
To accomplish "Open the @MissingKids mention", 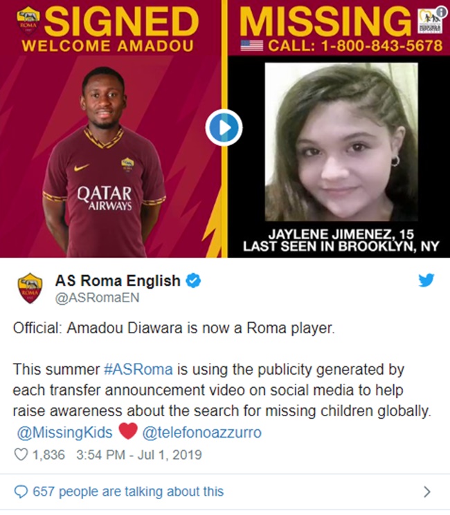I will coord(65,432).
